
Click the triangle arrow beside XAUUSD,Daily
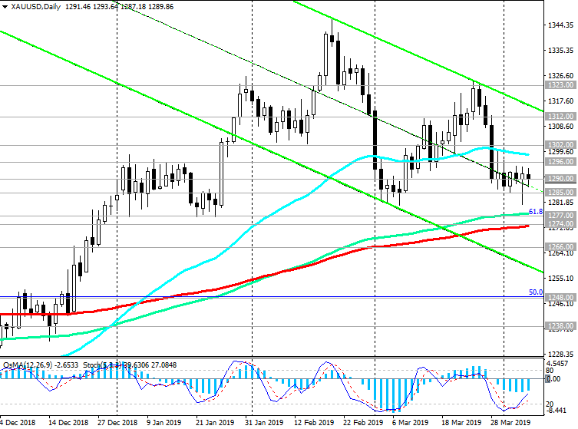pos(5,7)
